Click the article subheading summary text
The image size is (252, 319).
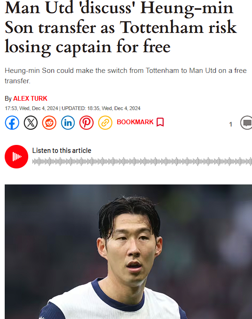[126, 76]
